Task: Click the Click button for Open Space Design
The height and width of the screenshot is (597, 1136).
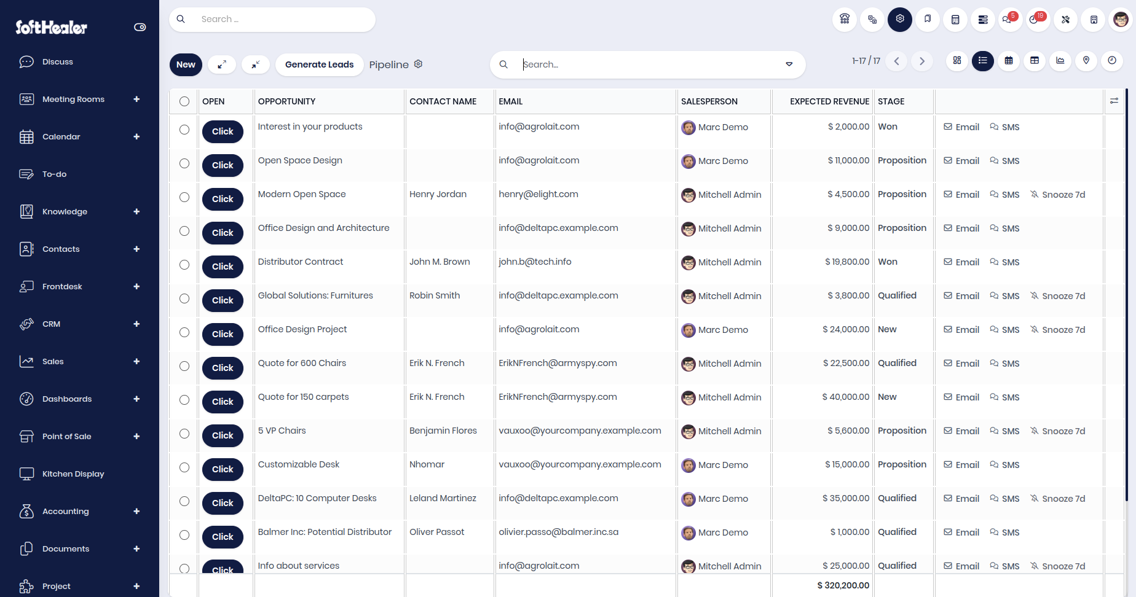Action: pyautogui.click(x=223, y=165)
